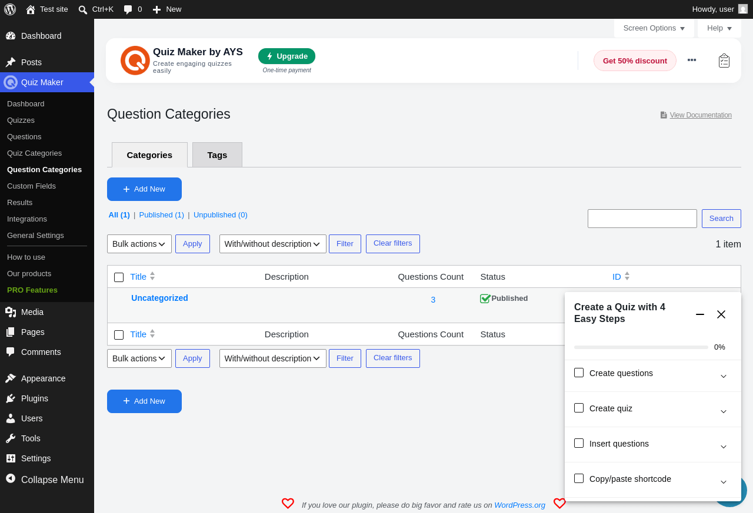Open top With/without description dropdown
Viewport: 753px width, 513px height.
(273, 244)
